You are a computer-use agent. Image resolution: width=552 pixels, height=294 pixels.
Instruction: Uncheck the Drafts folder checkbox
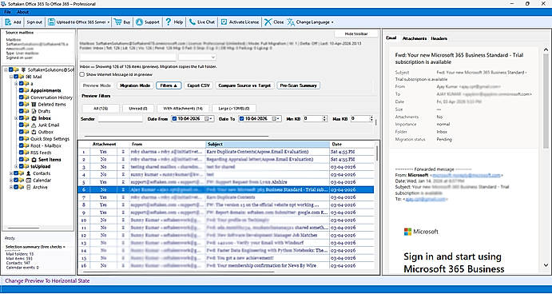pos(21,111)
